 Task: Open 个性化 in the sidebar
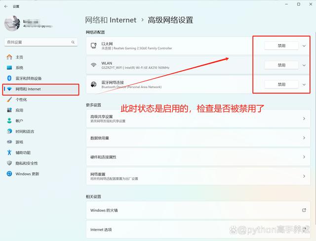[41, 99]
